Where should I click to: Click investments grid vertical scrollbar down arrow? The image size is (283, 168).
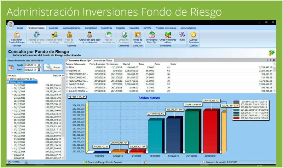275,91
